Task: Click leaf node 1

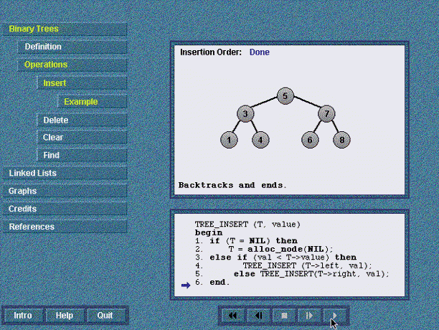Action: pos(229,140)
